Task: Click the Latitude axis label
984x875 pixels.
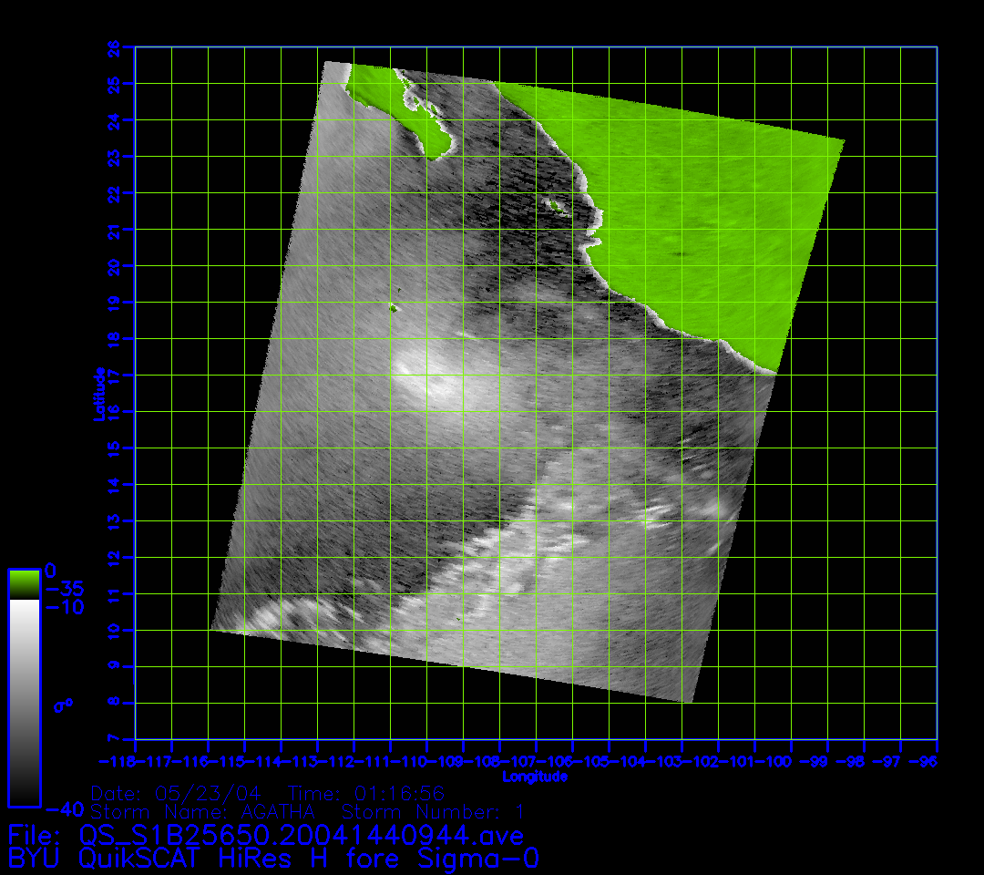Action: point(97,393)
